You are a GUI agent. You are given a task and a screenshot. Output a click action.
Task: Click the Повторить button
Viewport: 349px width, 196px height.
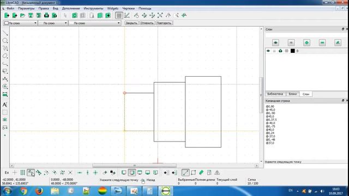(164, 23)
